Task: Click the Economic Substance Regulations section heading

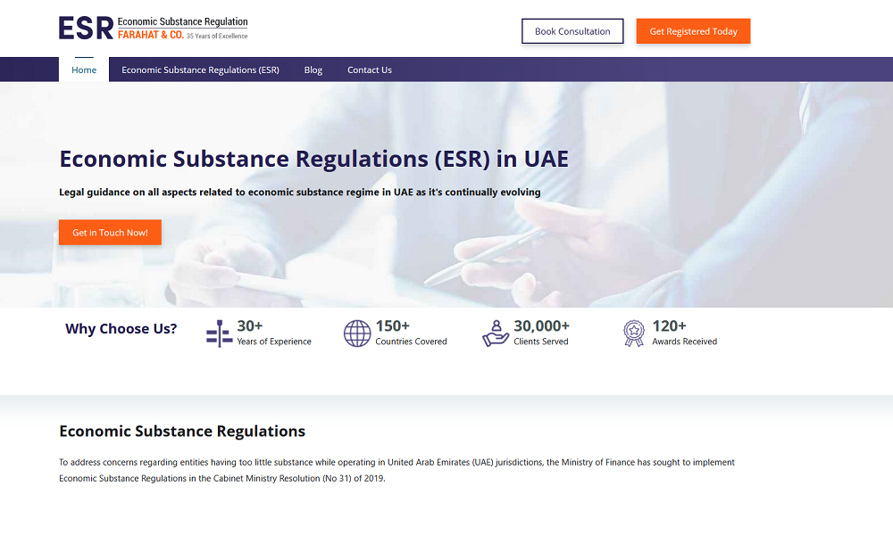Action: (x=182, y=432)
